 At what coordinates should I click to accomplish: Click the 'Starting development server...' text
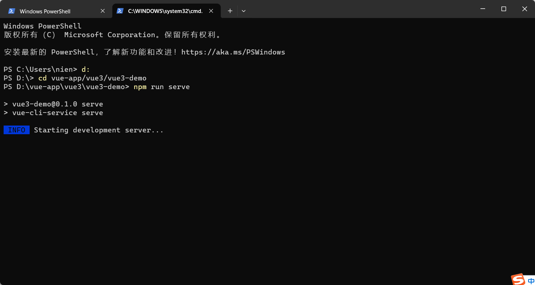[x=99, y=130]
